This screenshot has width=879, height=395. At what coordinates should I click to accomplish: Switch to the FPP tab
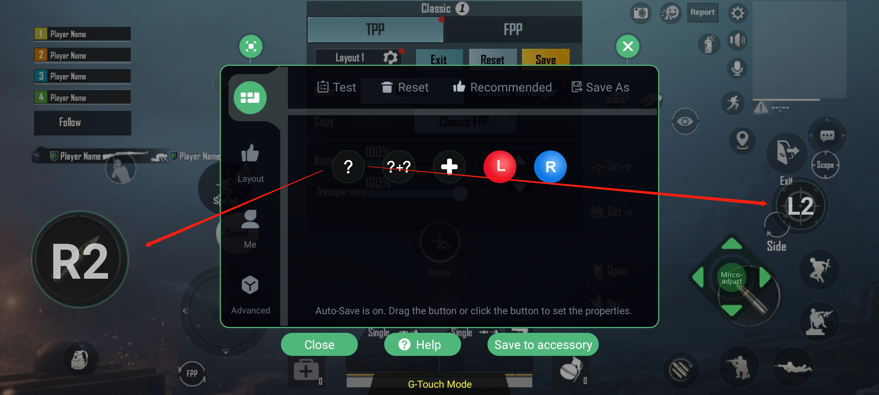[513, 30]
